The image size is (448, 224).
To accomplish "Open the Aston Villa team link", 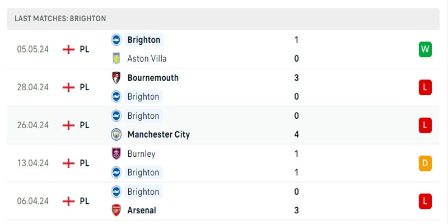I will pos(147,59).
